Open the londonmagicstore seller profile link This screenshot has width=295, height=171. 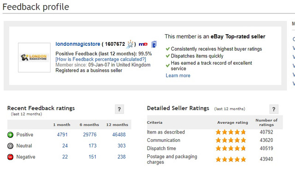[x=78, y=44]
